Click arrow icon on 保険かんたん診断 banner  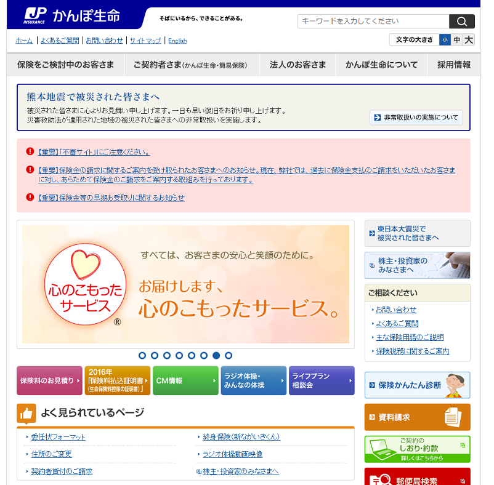372,385
